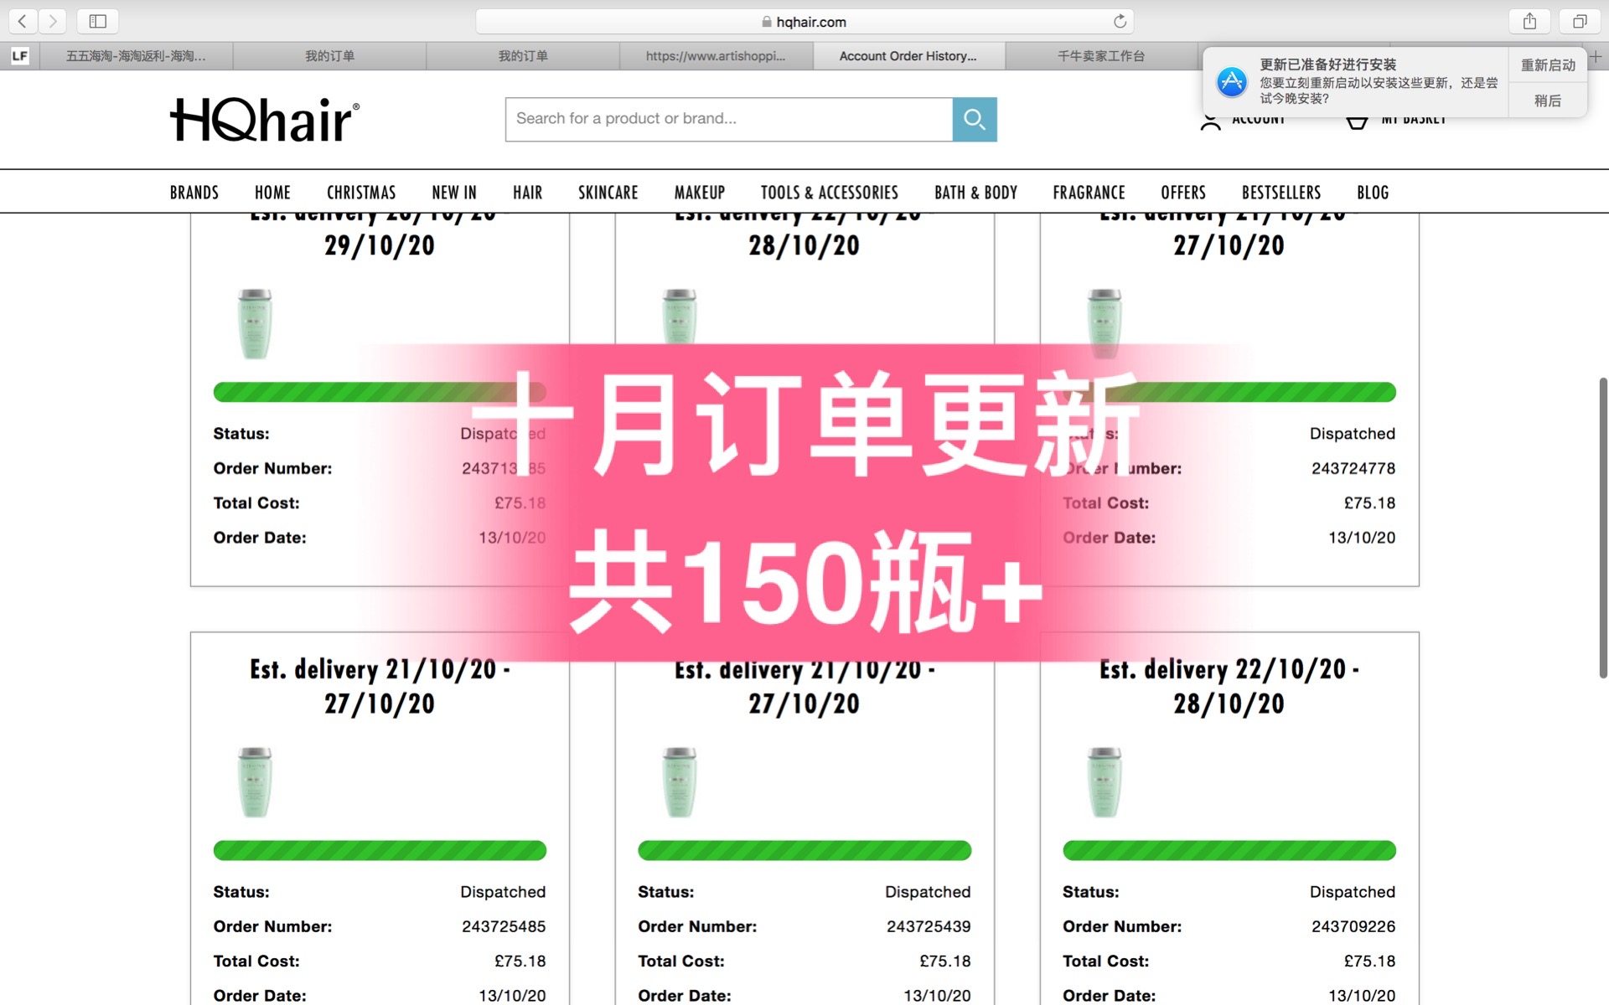
Task: Click the page reload icon
Action: pos(1120,21)
